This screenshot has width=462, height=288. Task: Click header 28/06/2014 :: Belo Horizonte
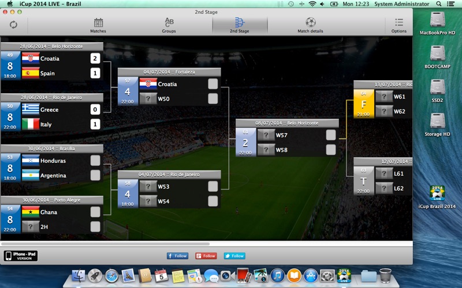51,47
